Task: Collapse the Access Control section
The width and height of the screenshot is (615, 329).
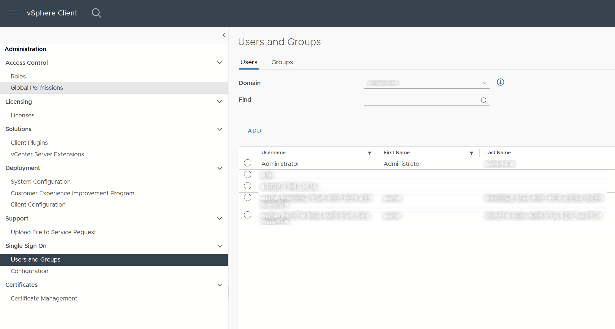Action: (220, 63)
